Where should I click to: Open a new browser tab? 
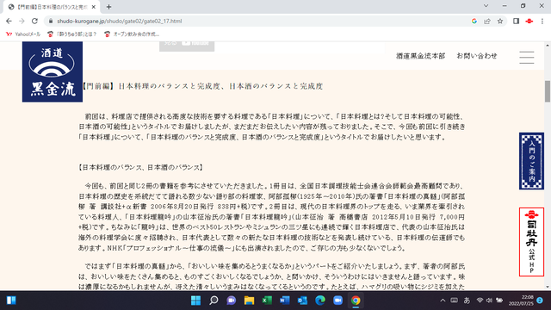pos(109,7)
